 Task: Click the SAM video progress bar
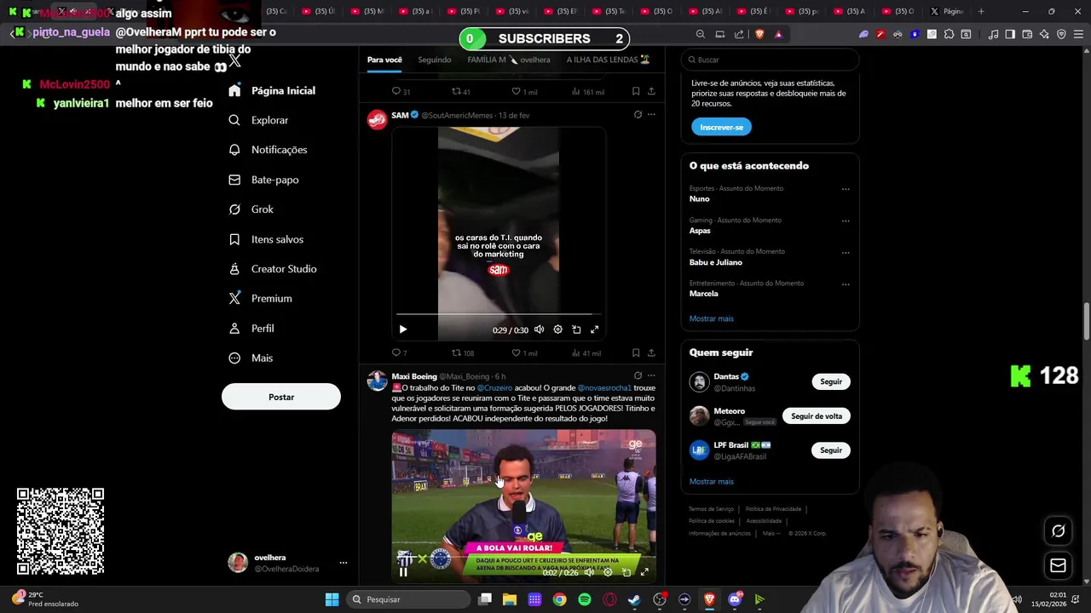click(x=499, y=314)
